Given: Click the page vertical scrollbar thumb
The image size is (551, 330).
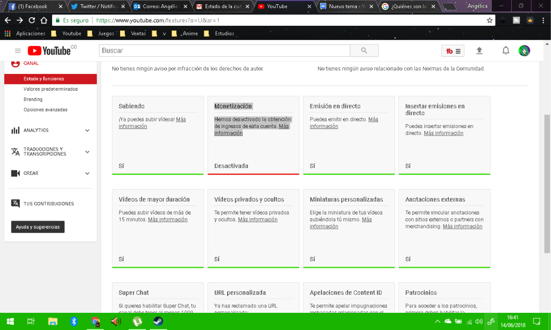Looking at the screenshot, I should click(547, 183).
